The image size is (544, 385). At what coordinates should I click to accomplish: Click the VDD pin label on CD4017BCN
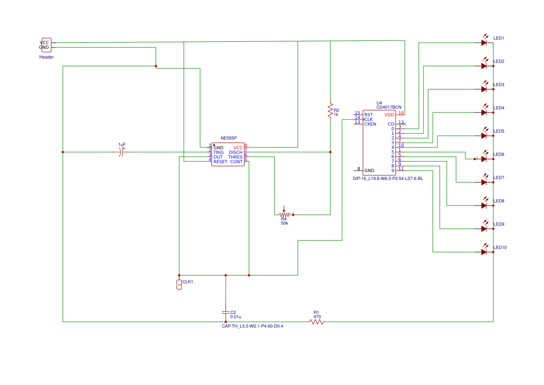point(389,115)
